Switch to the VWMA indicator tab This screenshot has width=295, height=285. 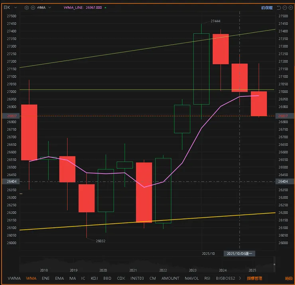click(14, 278)
